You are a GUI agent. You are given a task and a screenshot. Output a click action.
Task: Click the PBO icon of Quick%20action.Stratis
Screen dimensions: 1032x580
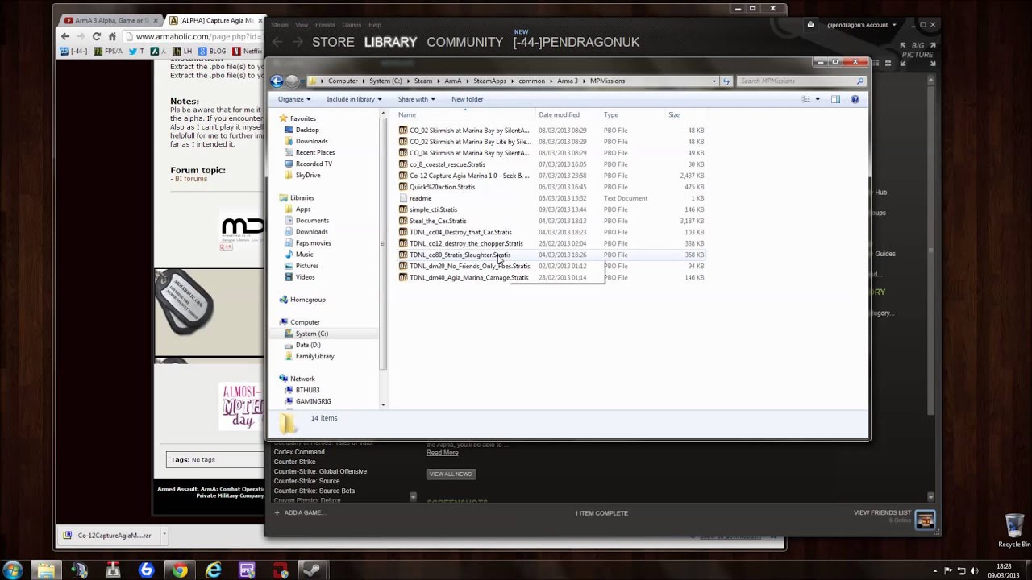(x=403, y=187)
